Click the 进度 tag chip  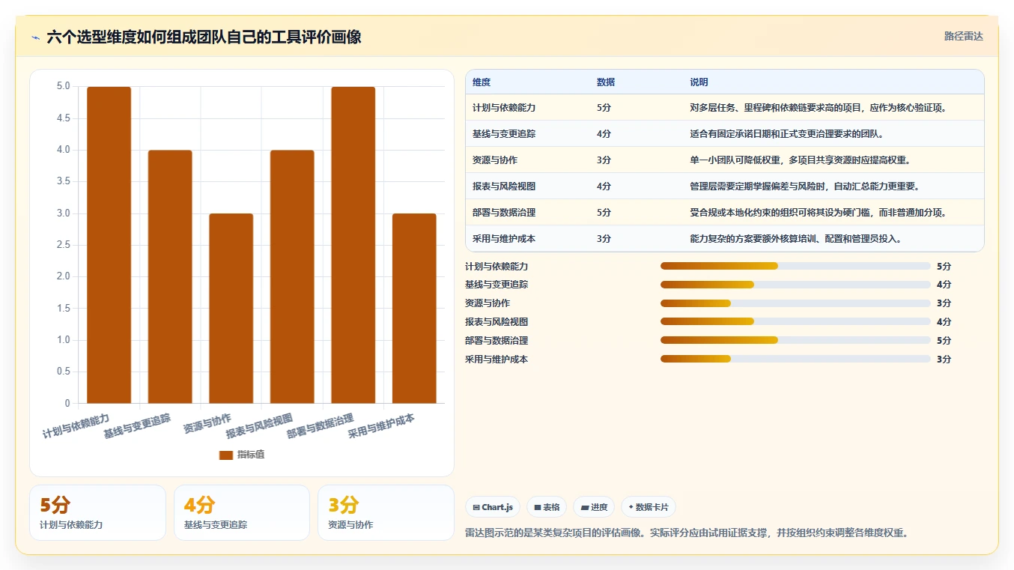point(594,507)
